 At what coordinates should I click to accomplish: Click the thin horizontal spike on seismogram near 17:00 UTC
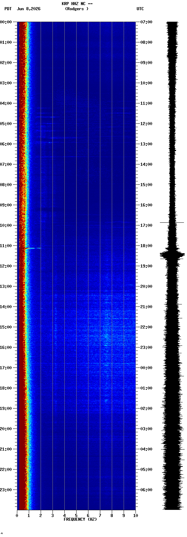[172, 223]
